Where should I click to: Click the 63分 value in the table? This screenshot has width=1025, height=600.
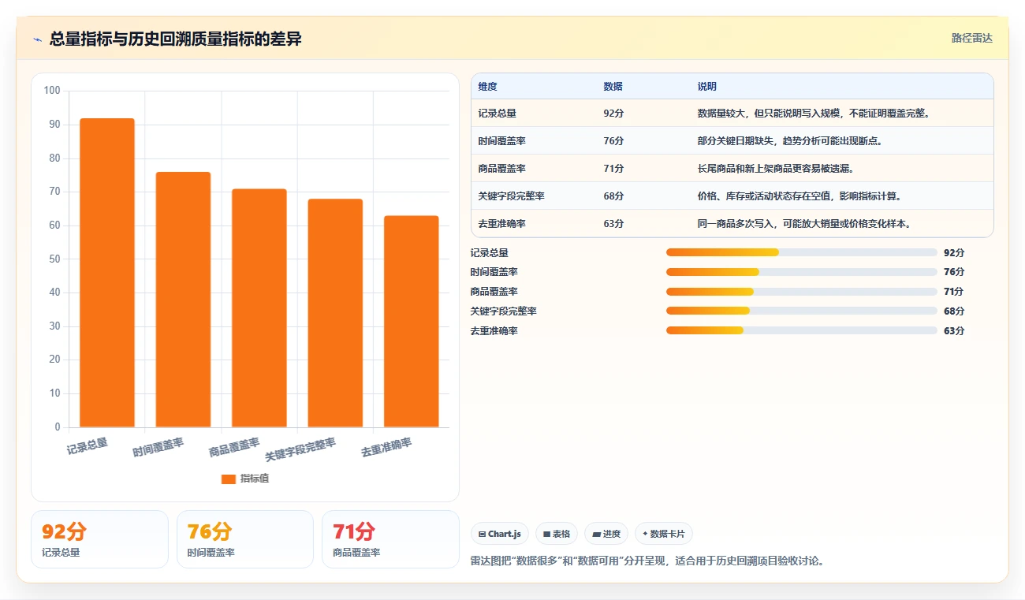point(613,224)
